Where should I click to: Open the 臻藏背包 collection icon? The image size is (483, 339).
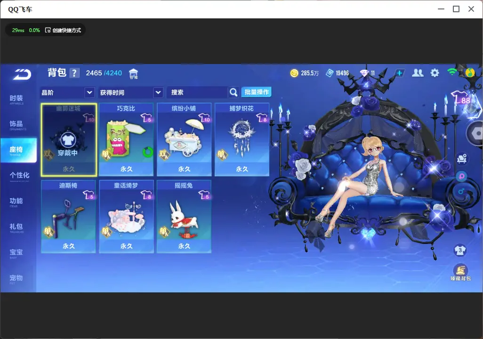pyautogui.click(x=460, y=273)
